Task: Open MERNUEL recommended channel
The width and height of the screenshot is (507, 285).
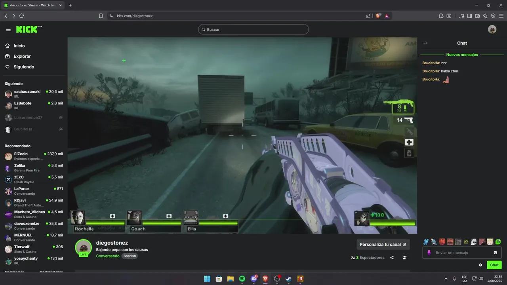Action: pyautogui.click(x=34, y=237)
